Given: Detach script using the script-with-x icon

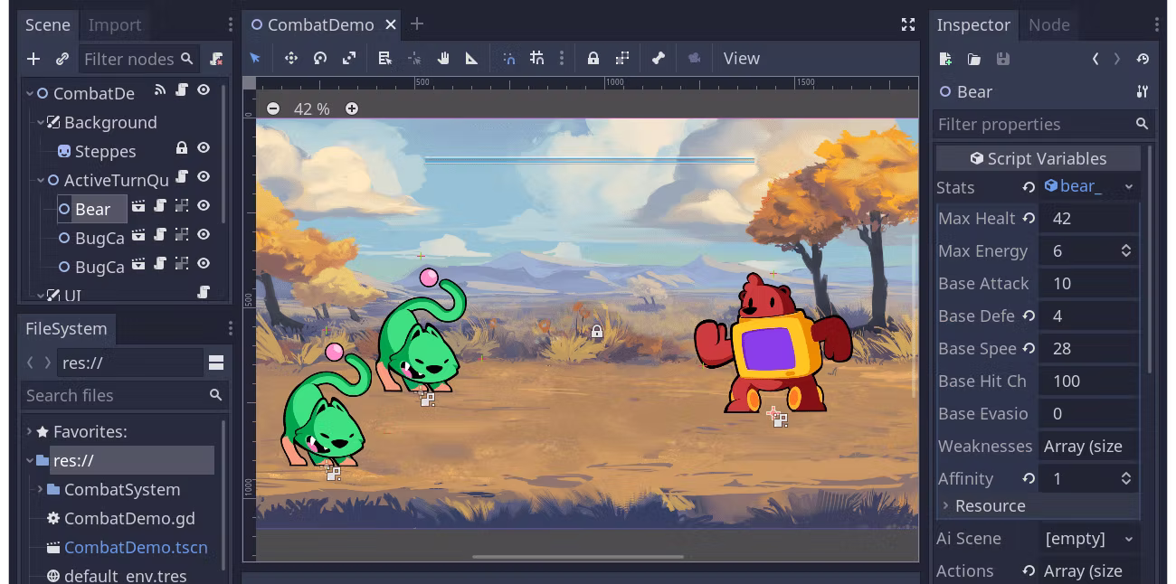Looking at the screenshot, I should click(x=215, y=59).
